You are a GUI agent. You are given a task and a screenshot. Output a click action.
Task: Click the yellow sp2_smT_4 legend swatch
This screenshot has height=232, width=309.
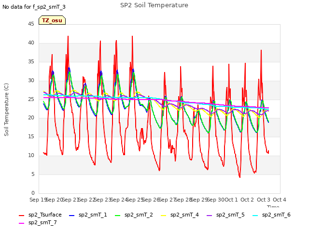[x=163, y=216]
